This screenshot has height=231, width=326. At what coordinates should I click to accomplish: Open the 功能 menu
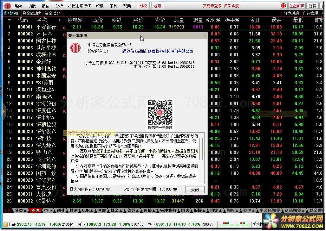[32, 6]
